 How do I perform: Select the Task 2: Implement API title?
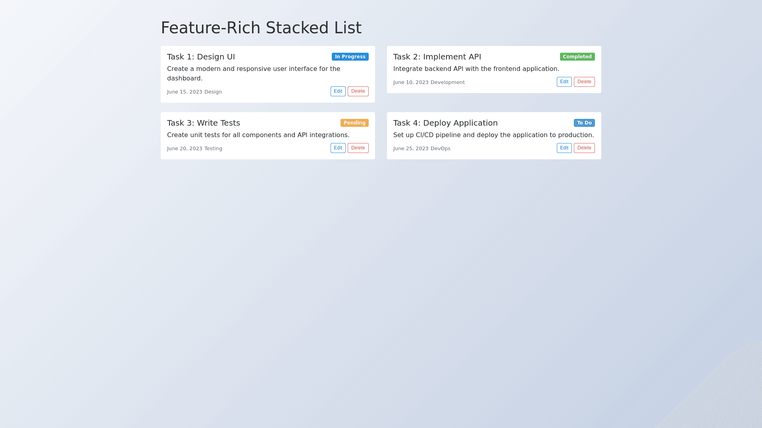pyautogui.click(x=437, y=57)
